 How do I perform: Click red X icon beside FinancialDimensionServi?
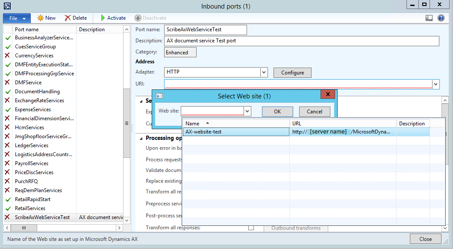point(8,118)
